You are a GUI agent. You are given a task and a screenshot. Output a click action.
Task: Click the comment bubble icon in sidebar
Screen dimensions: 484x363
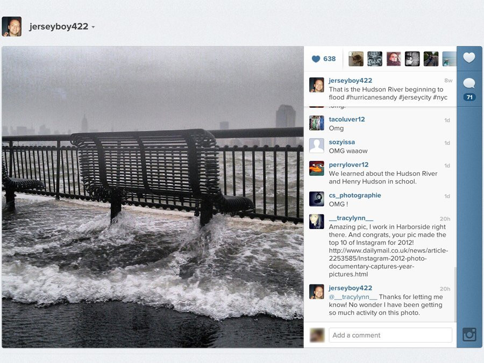pyautogui.click(x=469, y=83)
